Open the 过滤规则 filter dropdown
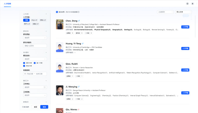Screen dimensions: 198x113 pyautogui.click(x=165, y=12)
